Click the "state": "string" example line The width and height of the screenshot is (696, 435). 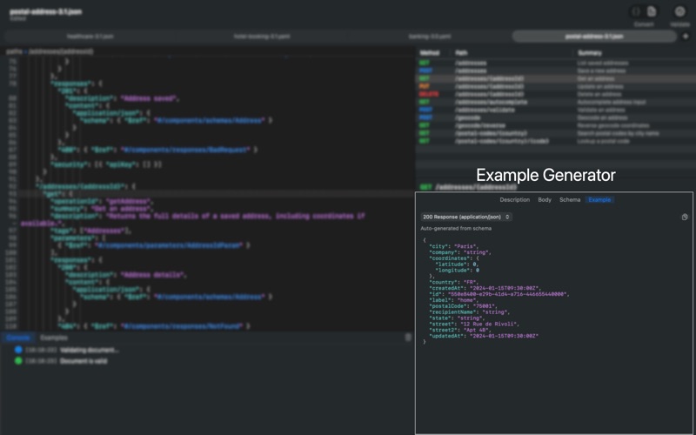pyautogui.click(x=457, y=318)
